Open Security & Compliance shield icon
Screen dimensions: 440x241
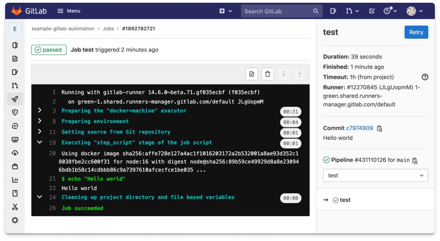pos(15,112)
